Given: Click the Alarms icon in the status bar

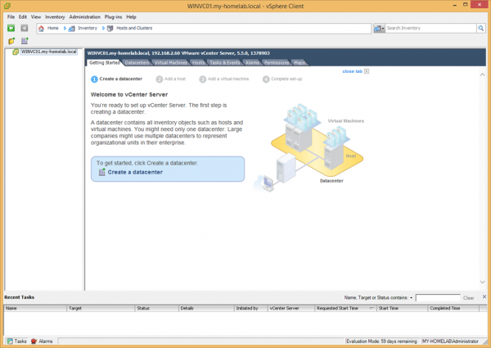Looking at the screenshot, I should pos(34,341).
